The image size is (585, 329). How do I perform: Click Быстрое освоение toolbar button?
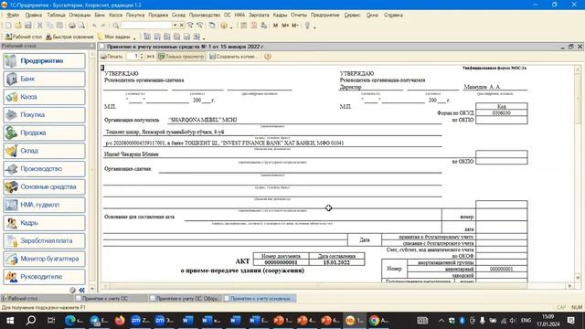click(x=69, y=37)
